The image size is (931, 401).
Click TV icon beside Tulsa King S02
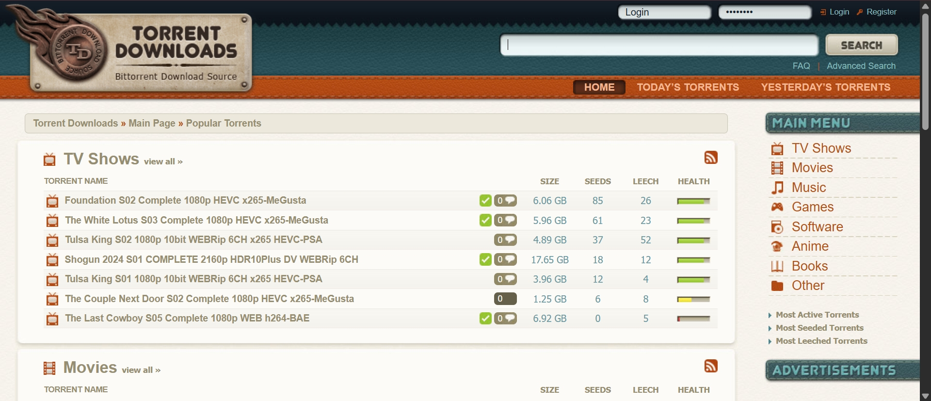(52, 240)
